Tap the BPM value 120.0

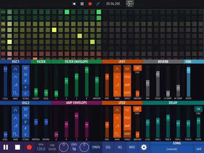(x=41, y=149)
